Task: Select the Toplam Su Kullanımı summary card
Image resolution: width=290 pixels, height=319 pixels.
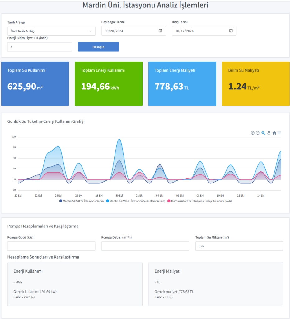Action: [x=35, y=83]
